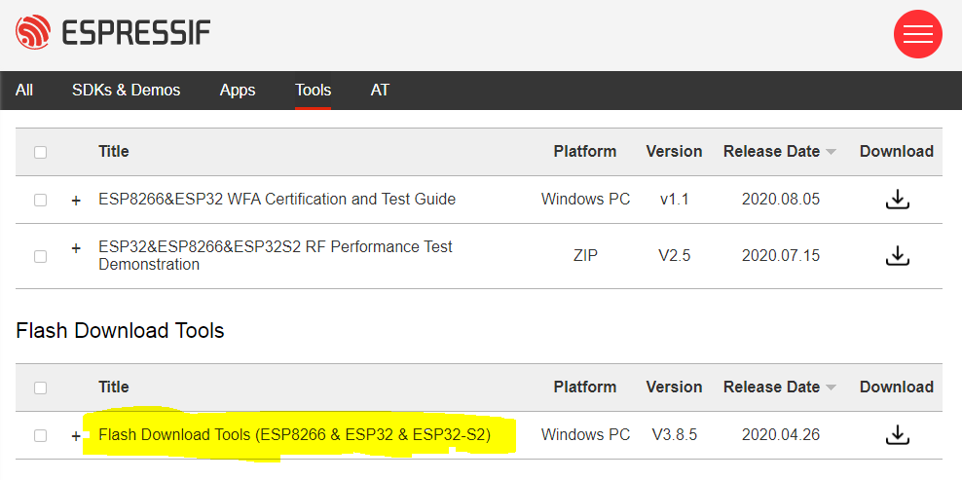Download the RF Performance Test Demonstration
The image size is (962, 480).
897,255
